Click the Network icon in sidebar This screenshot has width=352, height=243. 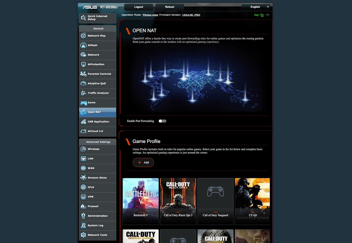click(x=83, y=55)
